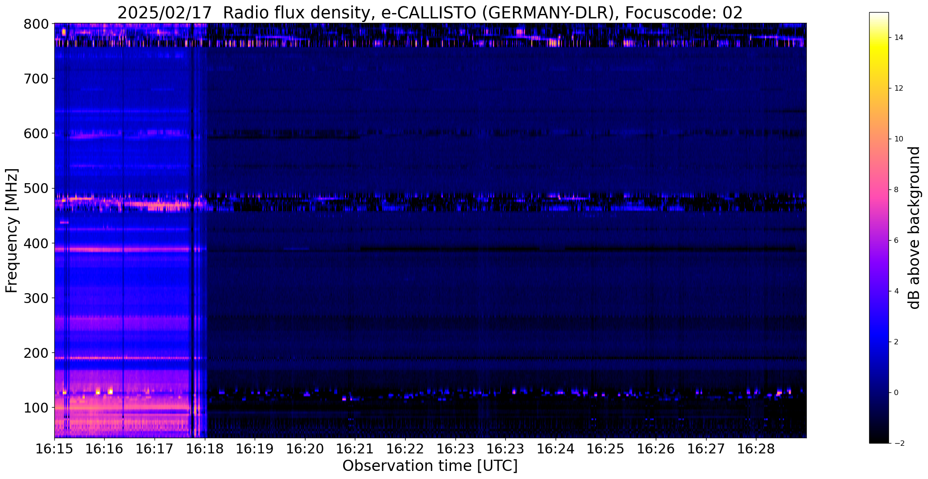The height and width of the screenshot is (479, 928).
Task: Click the colorbar tick labeled 8
Action: [897, 190]
